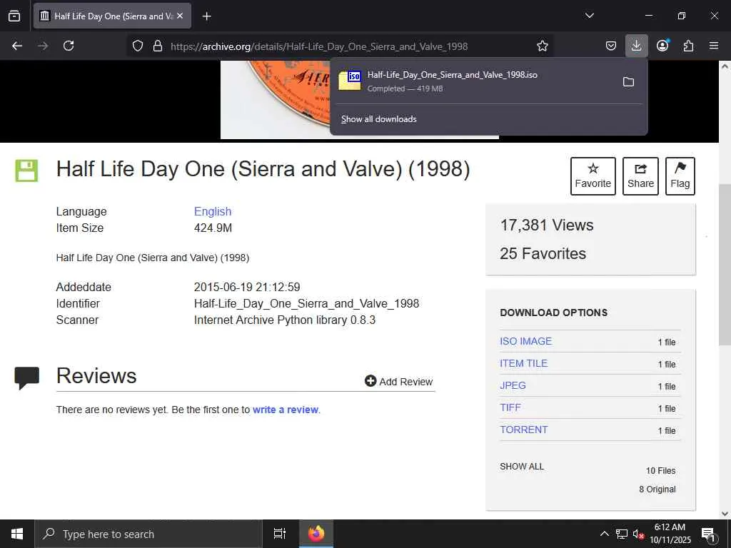Screen dimensions: 731x548
Task: Go back to previous page
Action: coord(17,46)
